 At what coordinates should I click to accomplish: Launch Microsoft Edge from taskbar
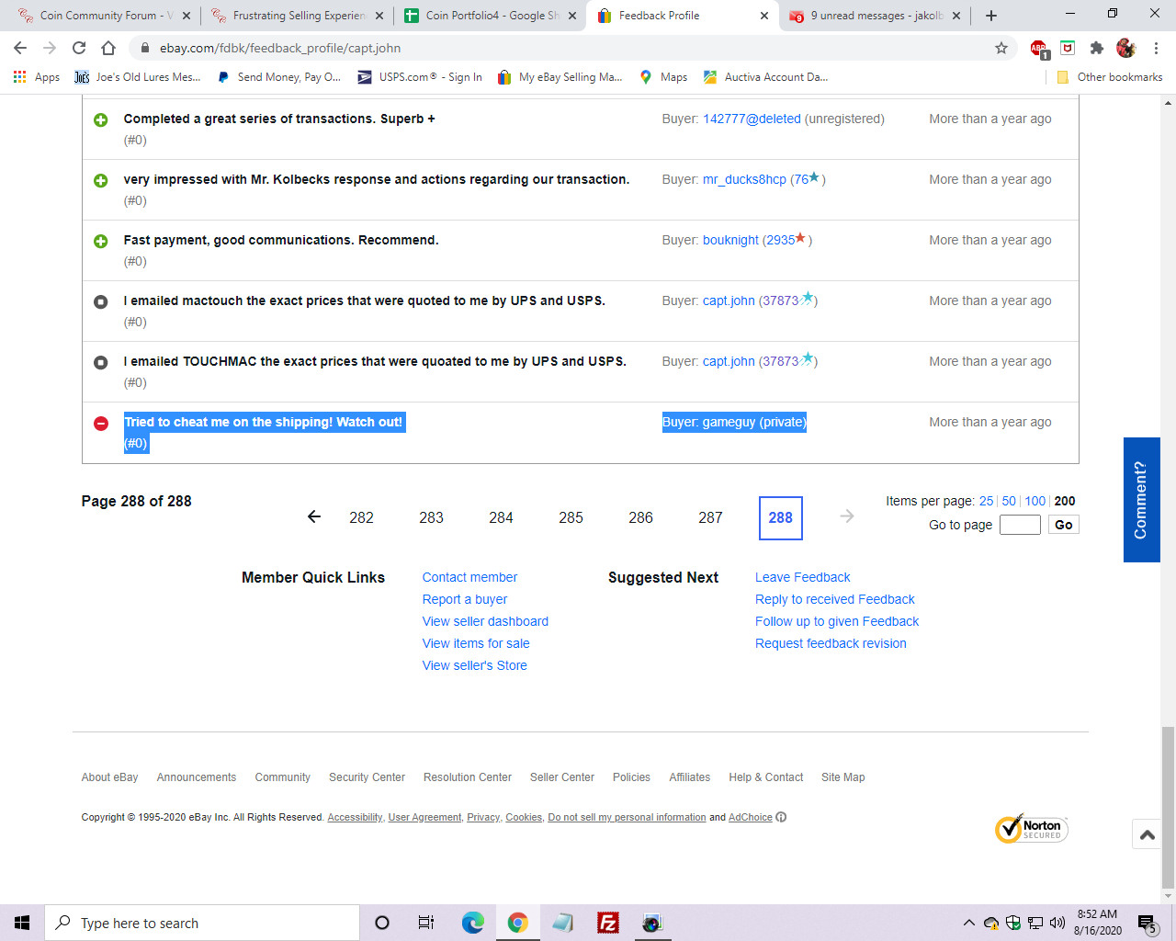(x=473, y=923)
